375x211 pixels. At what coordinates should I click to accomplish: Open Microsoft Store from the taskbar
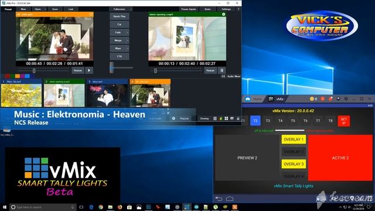click(129, 207)
